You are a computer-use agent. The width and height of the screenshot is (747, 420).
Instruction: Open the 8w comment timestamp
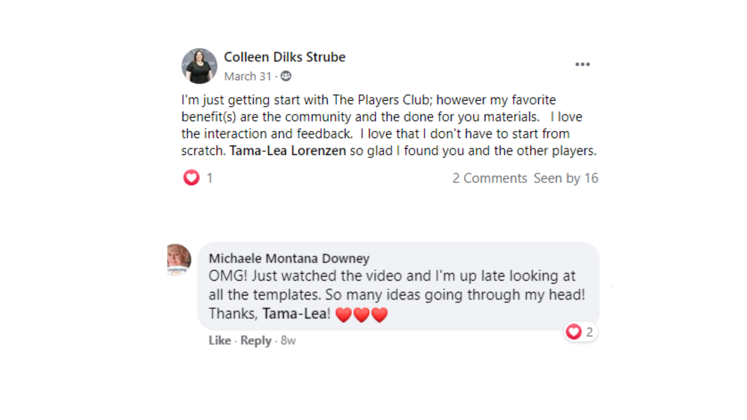click(288, 341)
